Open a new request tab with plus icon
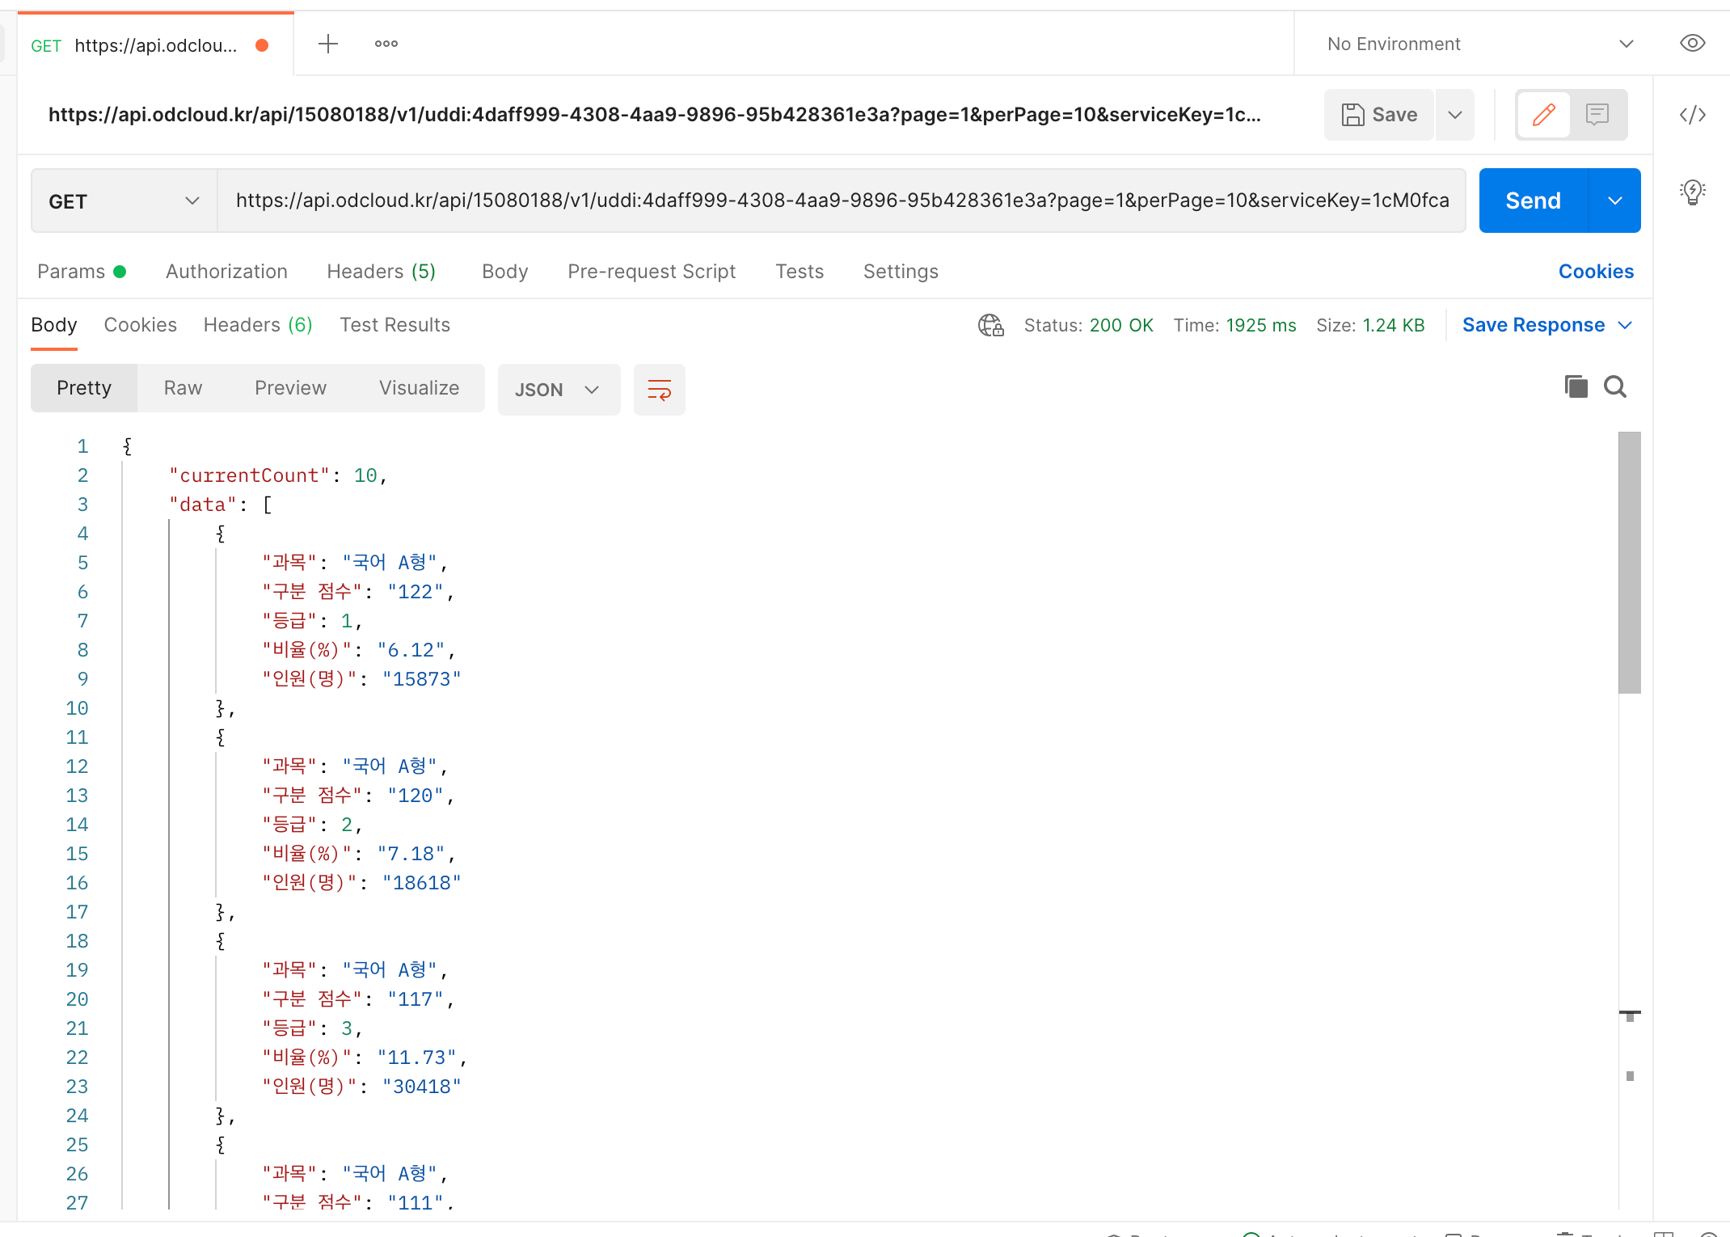Viewport: 1730px width, 1237px height. click(x=327, y=44)
